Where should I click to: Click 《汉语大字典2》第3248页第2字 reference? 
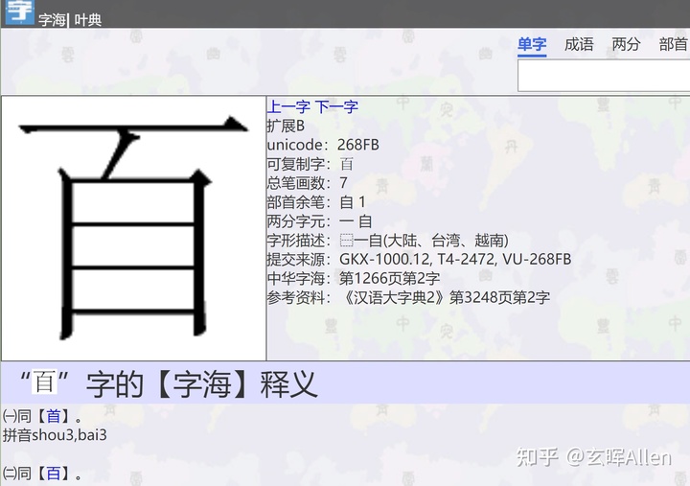coord(446,298)
